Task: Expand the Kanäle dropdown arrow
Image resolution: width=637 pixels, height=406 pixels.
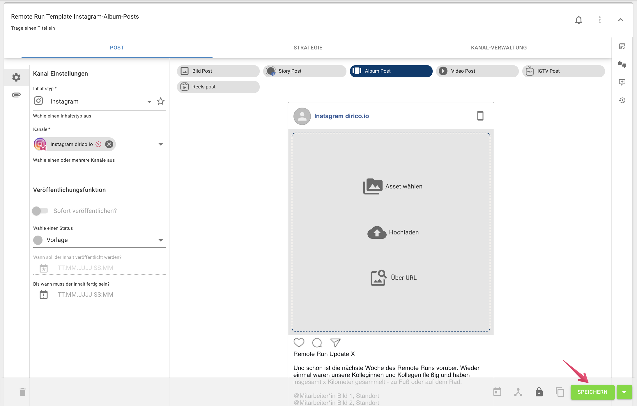Action: coord(160,144)
